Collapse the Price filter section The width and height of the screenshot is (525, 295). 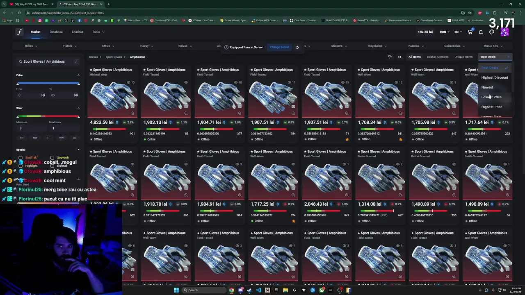(78, 75)
